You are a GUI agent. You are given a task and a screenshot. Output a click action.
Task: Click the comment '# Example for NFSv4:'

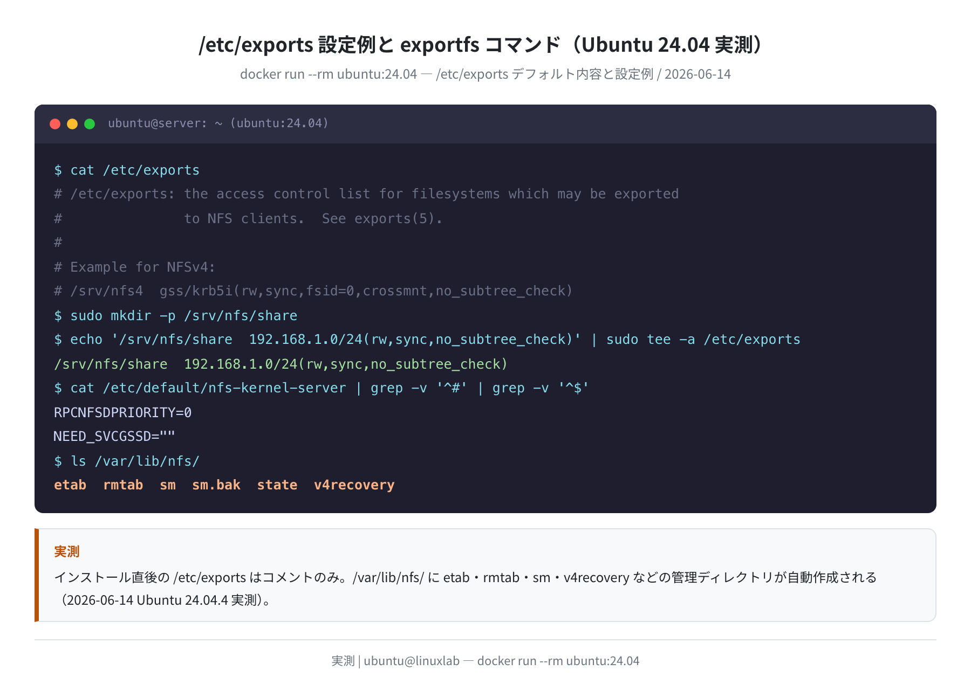(134, 267)
